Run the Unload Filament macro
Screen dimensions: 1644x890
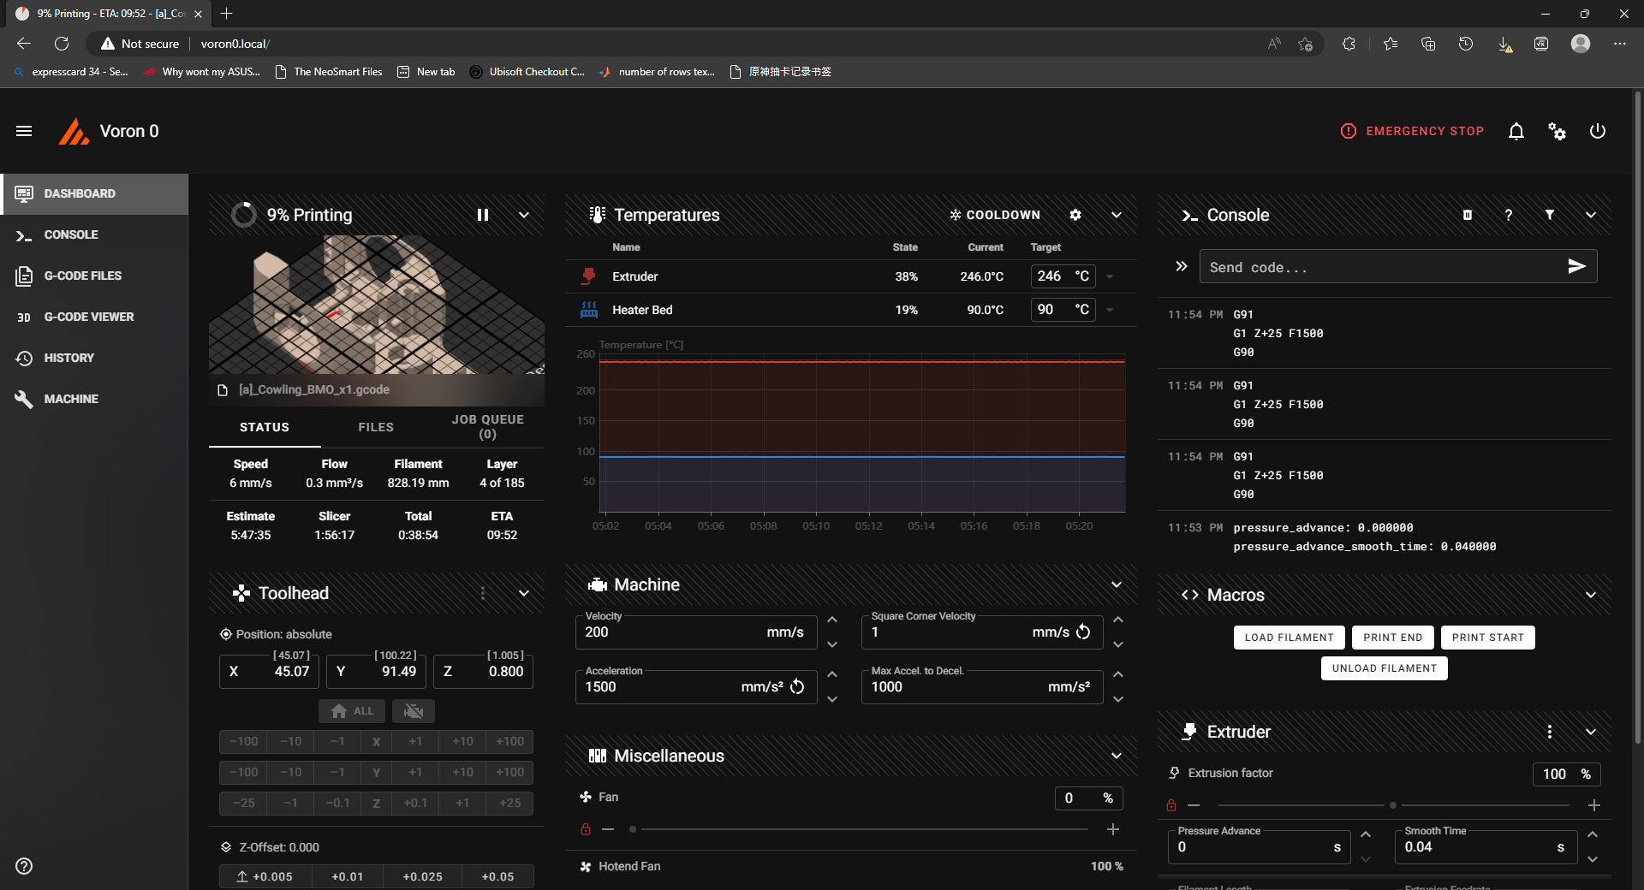(1384, 668)
